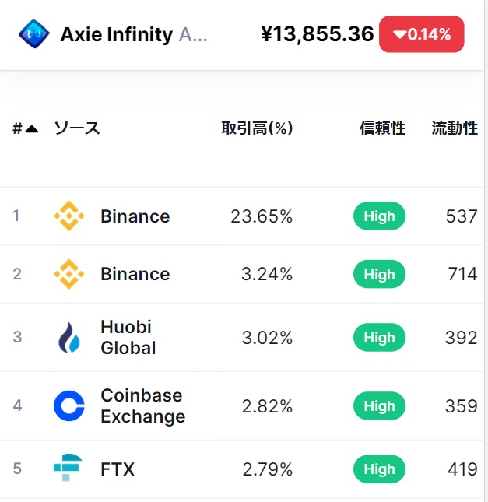Click the ソース column header

76,129
